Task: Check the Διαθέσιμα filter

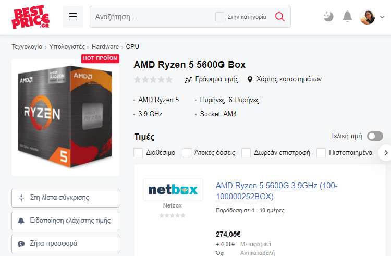Action: tap(138, 153)
